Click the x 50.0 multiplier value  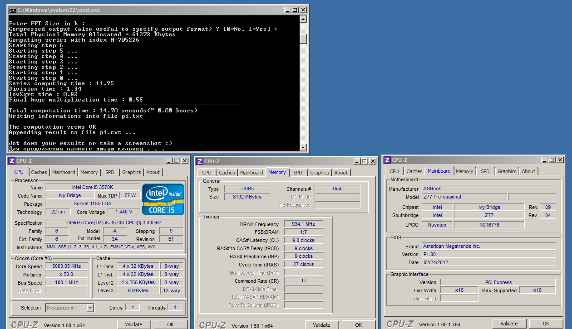point(66,275)
